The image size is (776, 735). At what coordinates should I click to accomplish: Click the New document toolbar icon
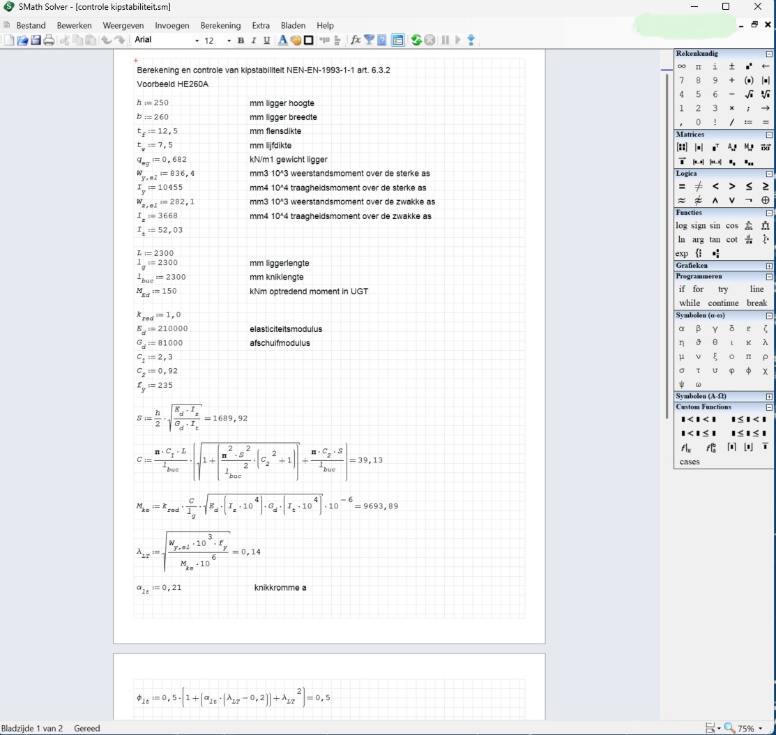[9, 40]
